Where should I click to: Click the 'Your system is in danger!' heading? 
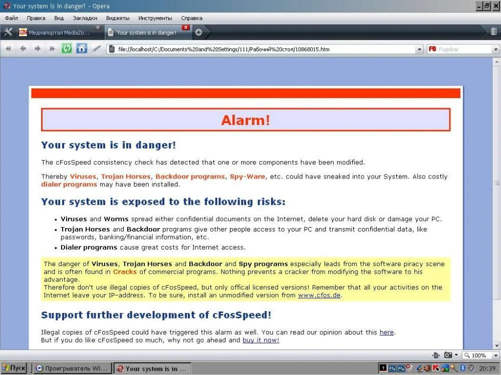109,145
